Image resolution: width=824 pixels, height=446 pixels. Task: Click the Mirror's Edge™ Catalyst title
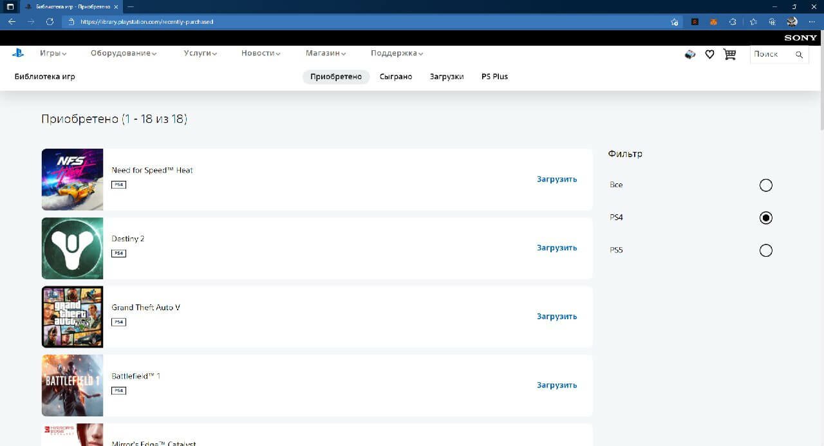[154, 443]
